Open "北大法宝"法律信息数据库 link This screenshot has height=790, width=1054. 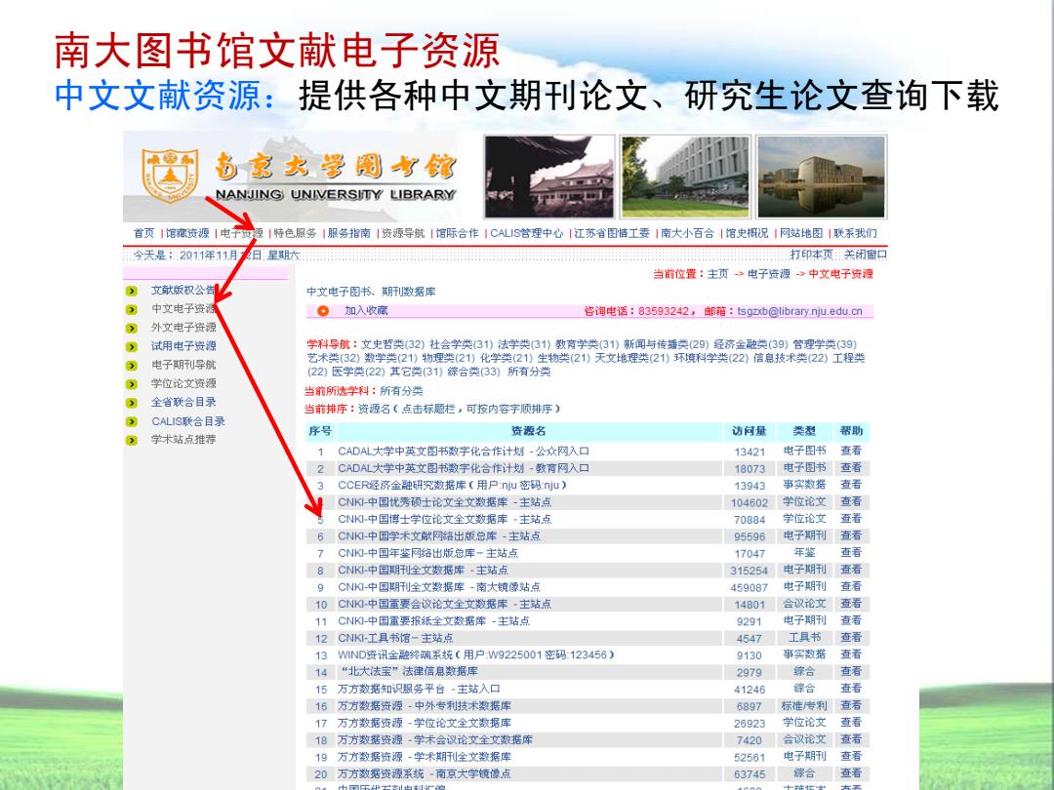coord(408,671)
